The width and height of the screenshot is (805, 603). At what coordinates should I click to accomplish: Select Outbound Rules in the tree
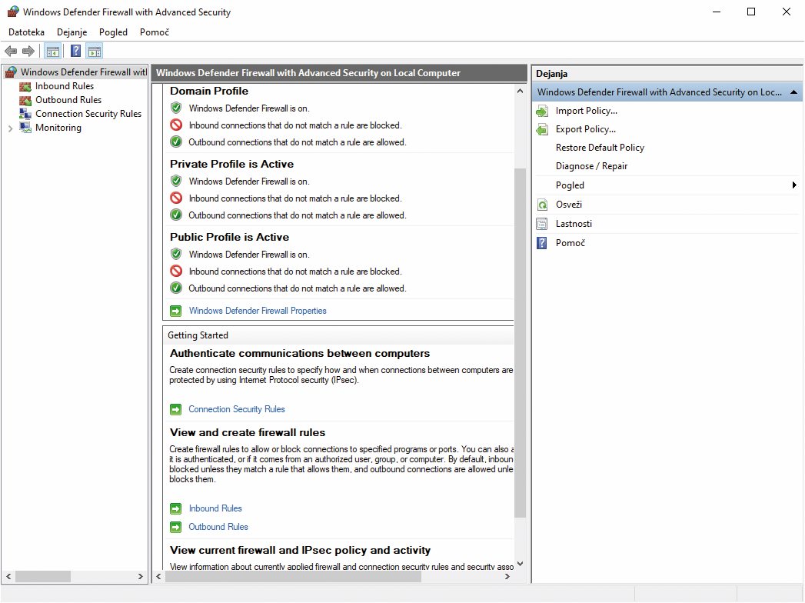[68, 100]
